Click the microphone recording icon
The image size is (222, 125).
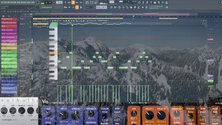147,2
